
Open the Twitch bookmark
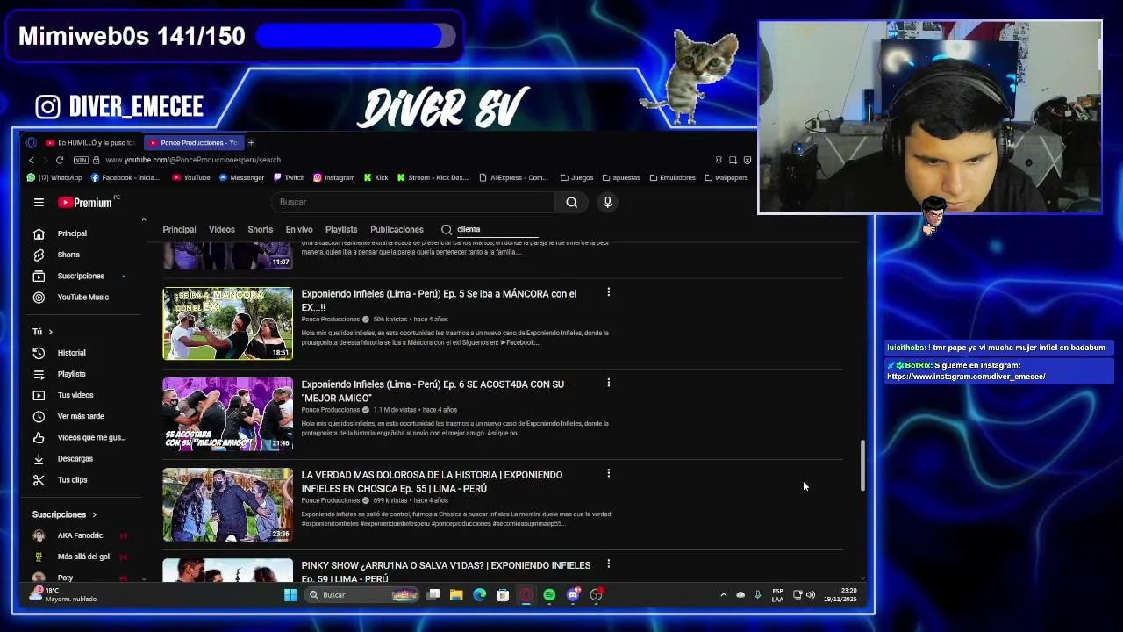pos(289,177)
